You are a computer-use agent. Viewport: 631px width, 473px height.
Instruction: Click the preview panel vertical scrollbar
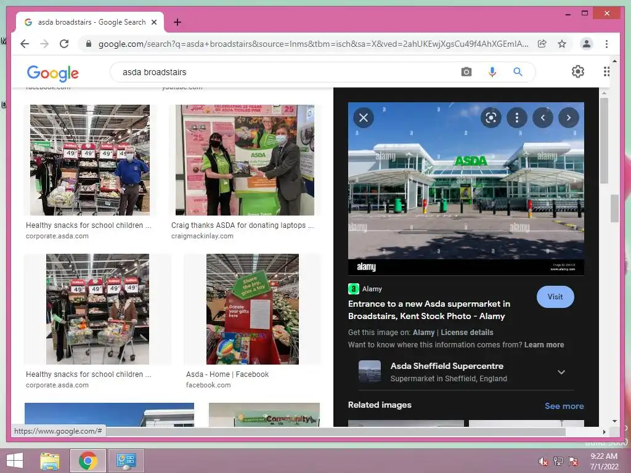604,140
